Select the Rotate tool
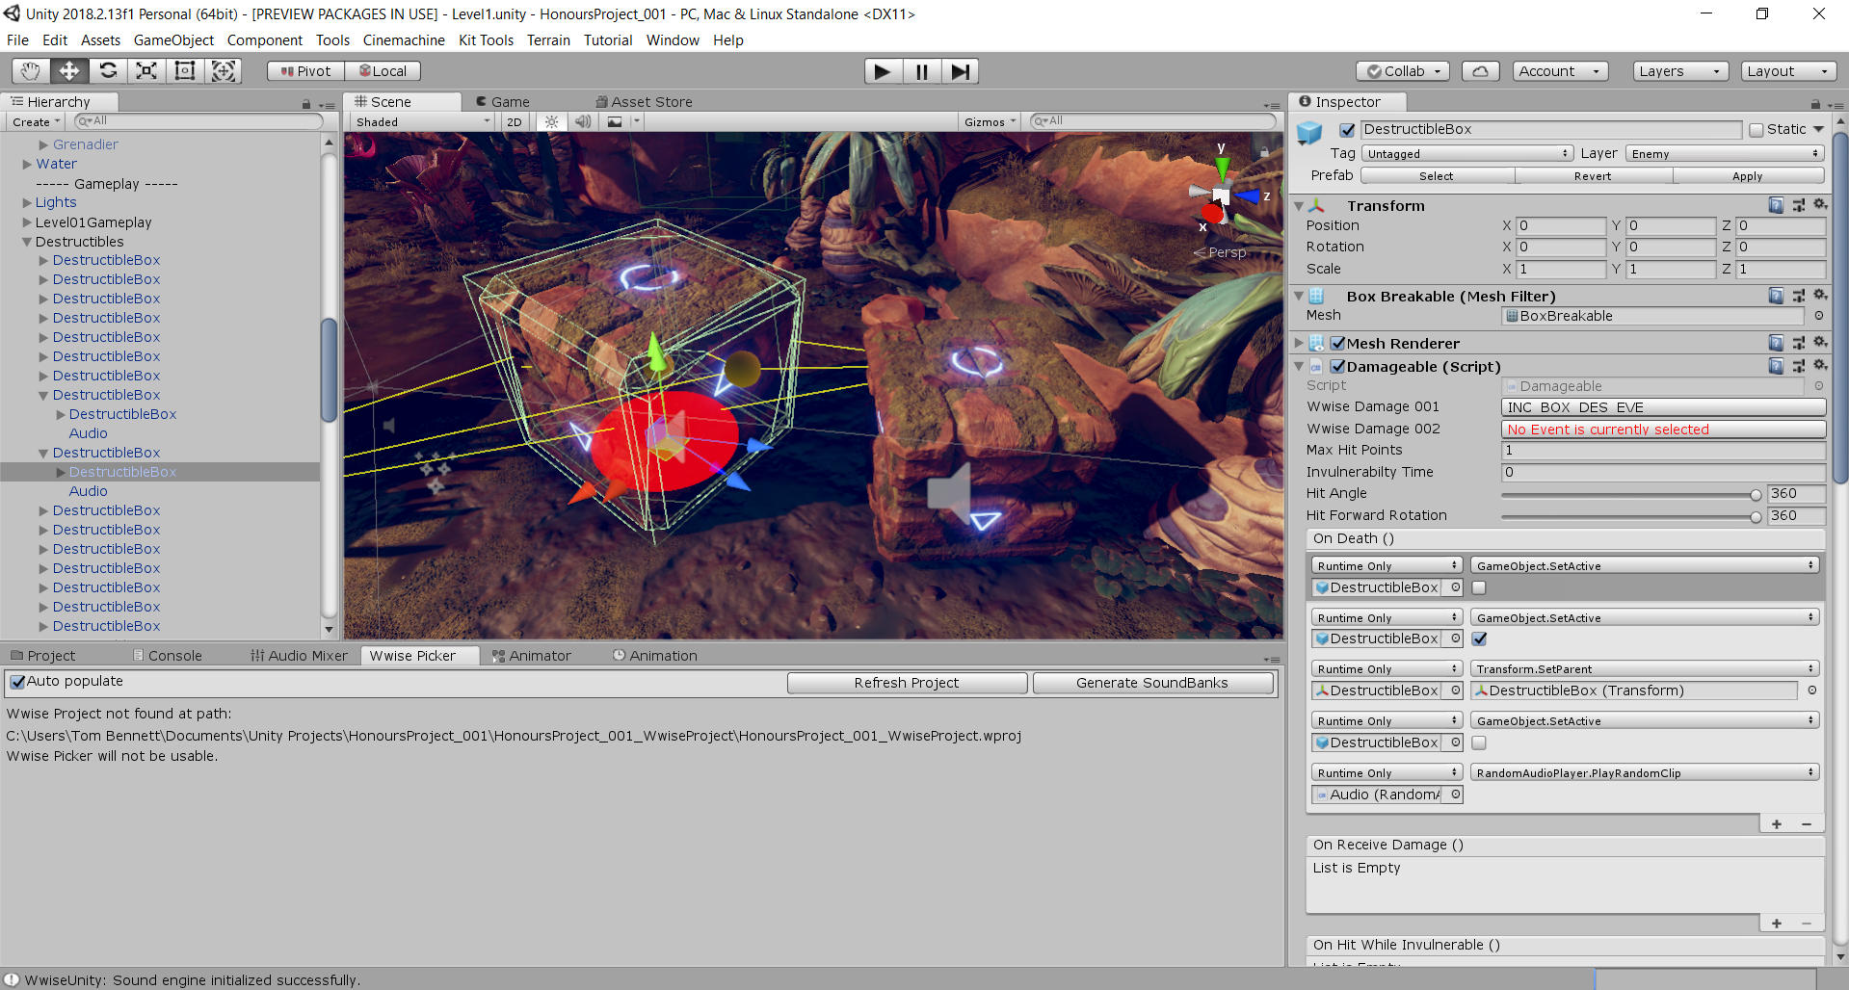The image size is (1849, 990). (108, 70)
